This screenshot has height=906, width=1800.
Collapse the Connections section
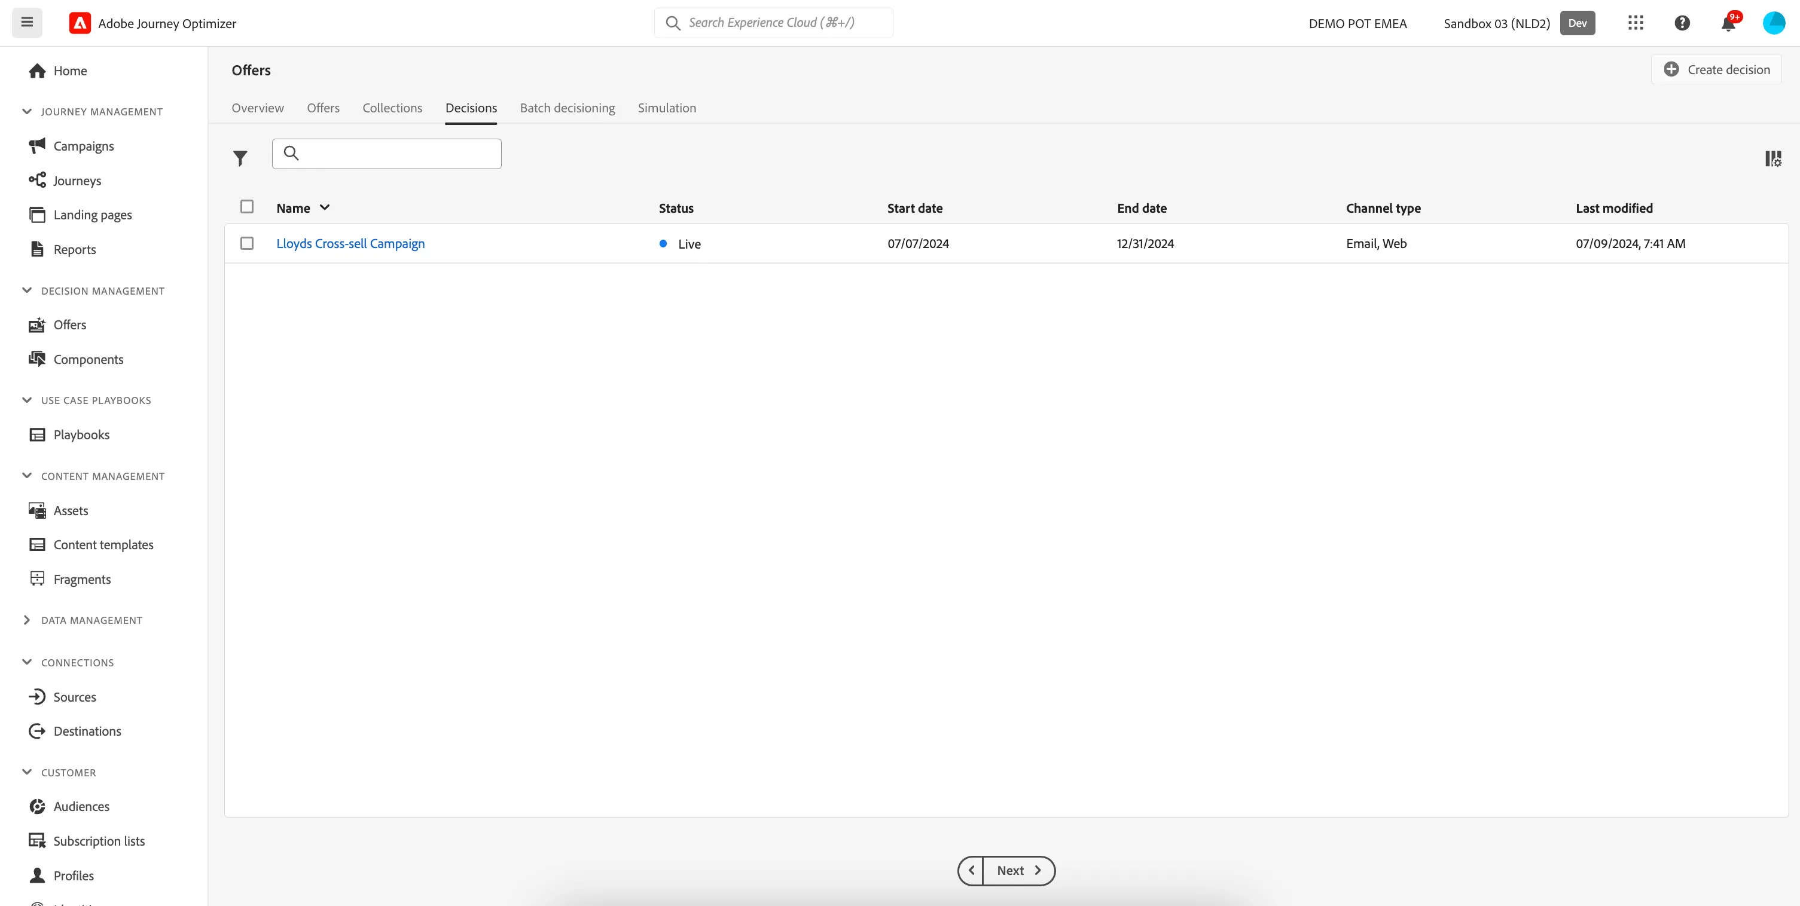pyautogui.click(x=26, y=662)
